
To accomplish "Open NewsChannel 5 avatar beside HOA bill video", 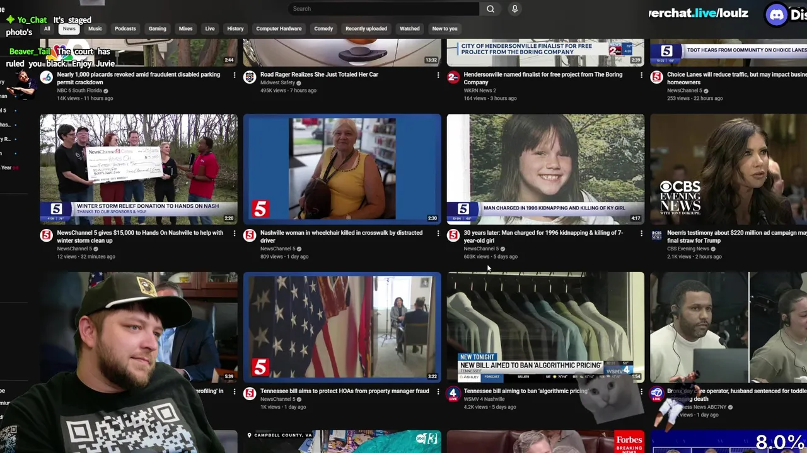I will point(250,393).
